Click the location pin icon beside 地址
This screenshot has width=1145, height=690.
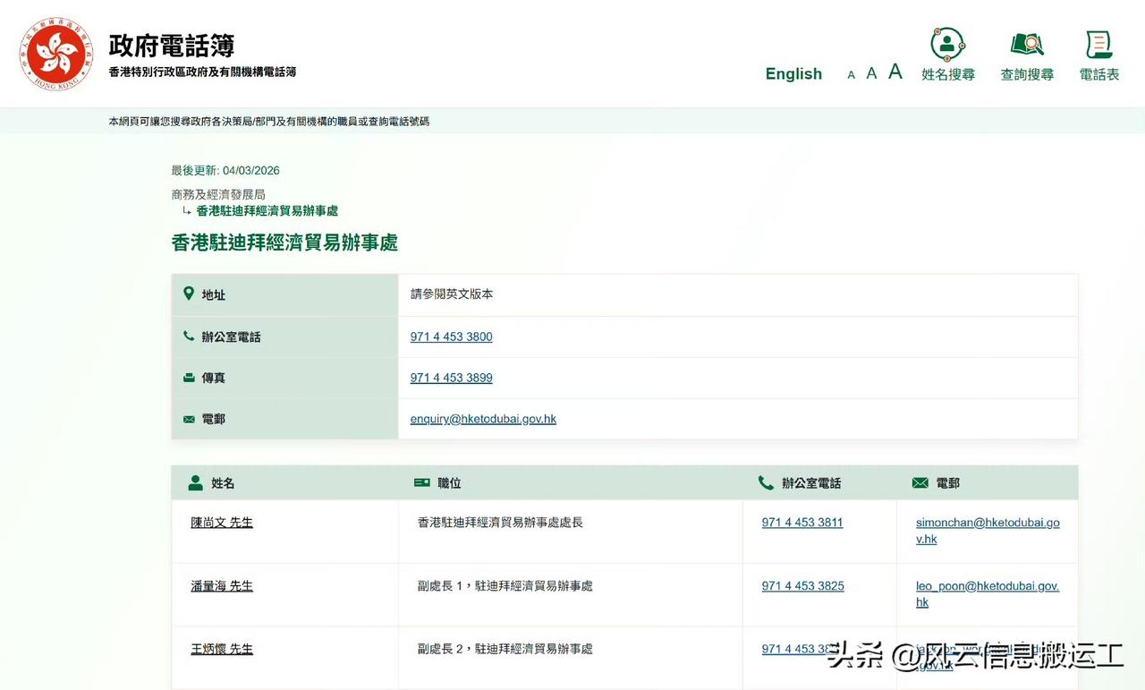pos(189,294)
